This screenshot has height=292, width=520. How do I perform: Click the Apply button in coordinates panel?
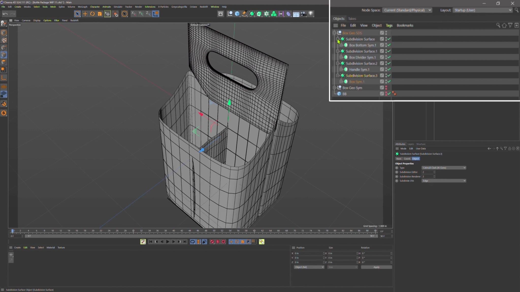click(x=377, y=267)
